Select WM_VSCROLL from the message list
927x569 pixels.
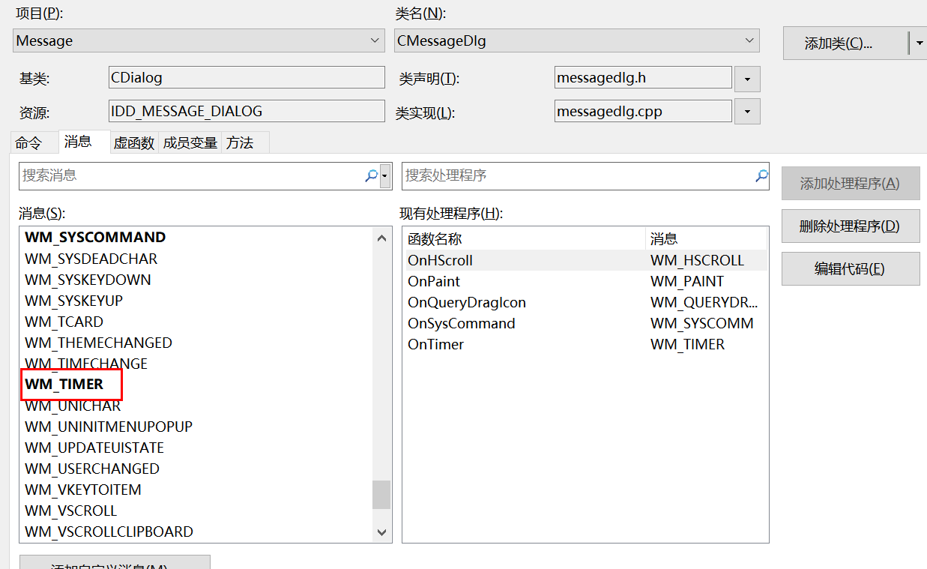[70, 510]
